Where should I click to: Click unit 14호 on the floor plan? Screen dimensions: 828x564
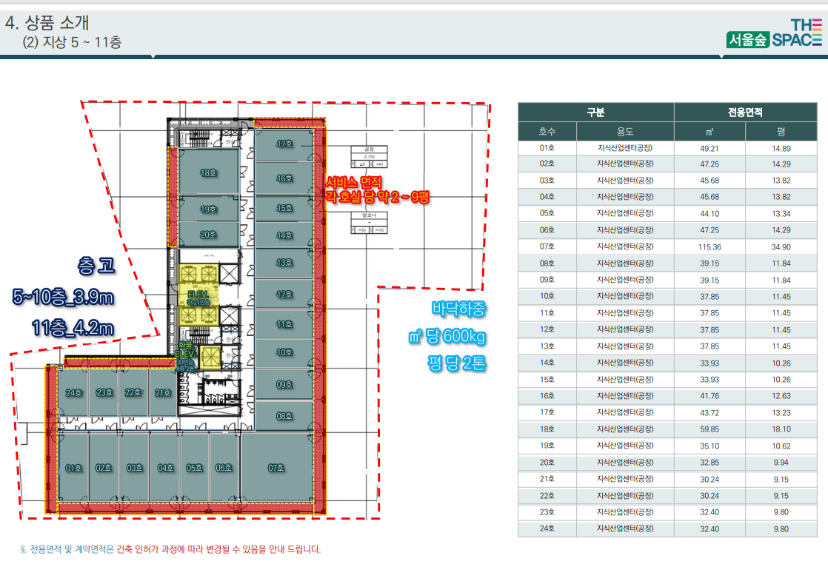coord(284,235)
